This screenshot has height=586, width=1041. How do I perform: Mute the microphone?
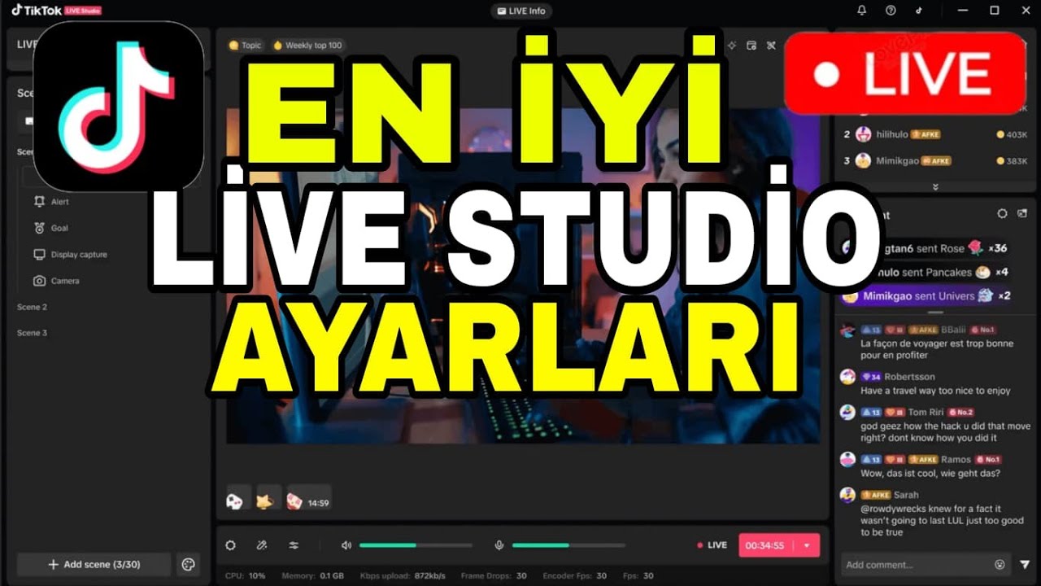pyautogui.click(x=500, y=545)
